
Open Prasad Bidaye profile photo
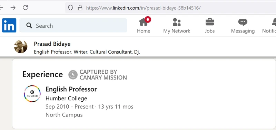click(x=21, y=47)
